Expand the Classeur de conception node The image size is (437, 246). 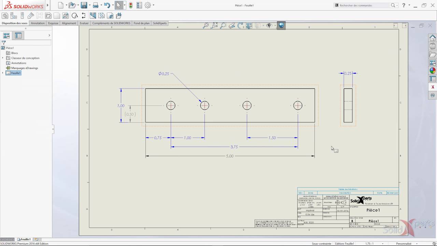click(3, 58)
